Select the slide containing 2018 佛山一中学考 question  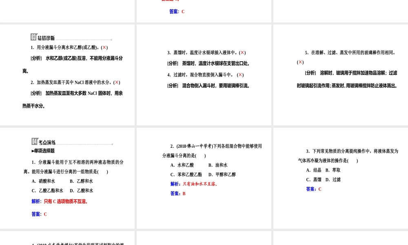[x=203, y=178]
